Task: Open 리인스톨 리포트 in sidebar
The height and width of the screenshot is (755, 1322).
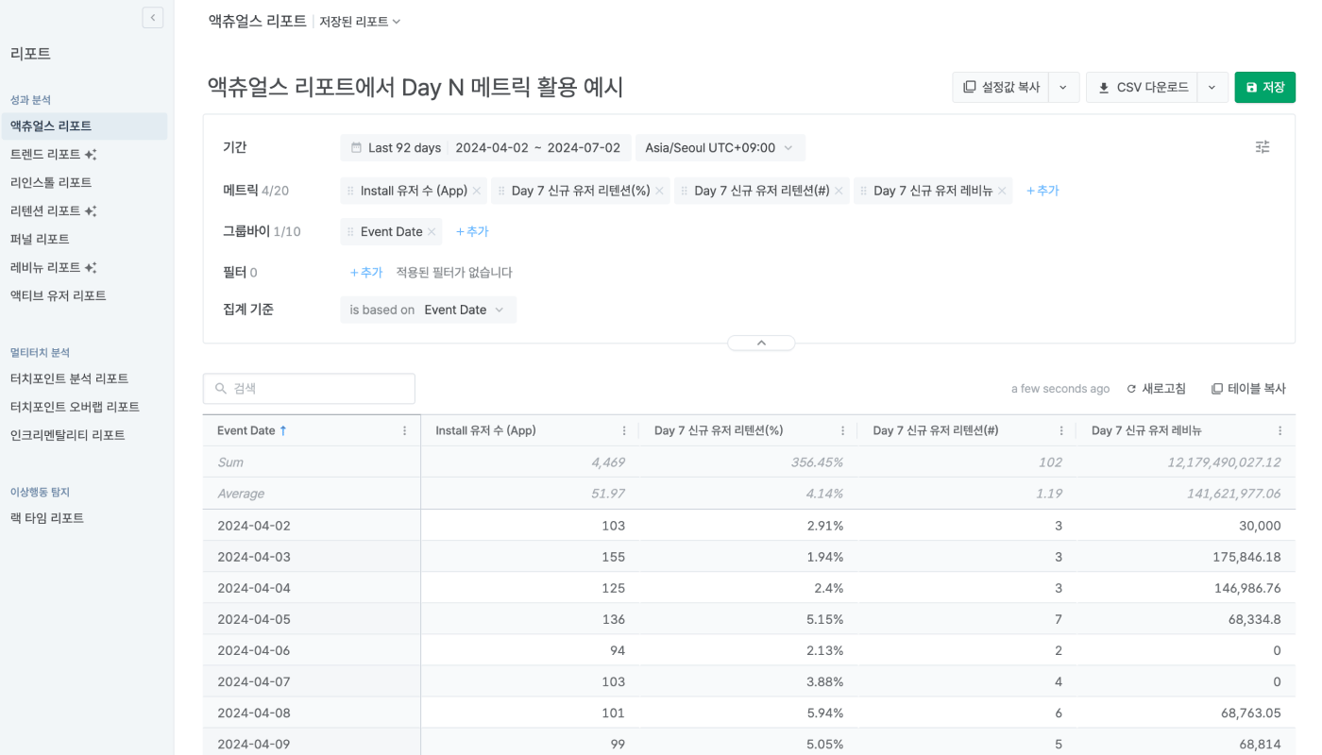Action: (x=84, y=182)
